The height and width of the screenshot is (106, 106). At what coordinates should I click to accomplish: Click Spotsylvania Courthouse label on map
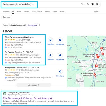coord(80,81)
